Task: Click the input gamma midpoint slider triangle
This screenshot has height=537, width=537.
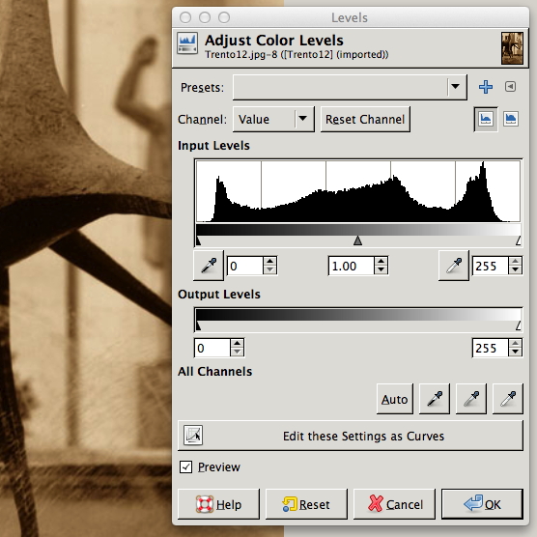Action: 357,240
